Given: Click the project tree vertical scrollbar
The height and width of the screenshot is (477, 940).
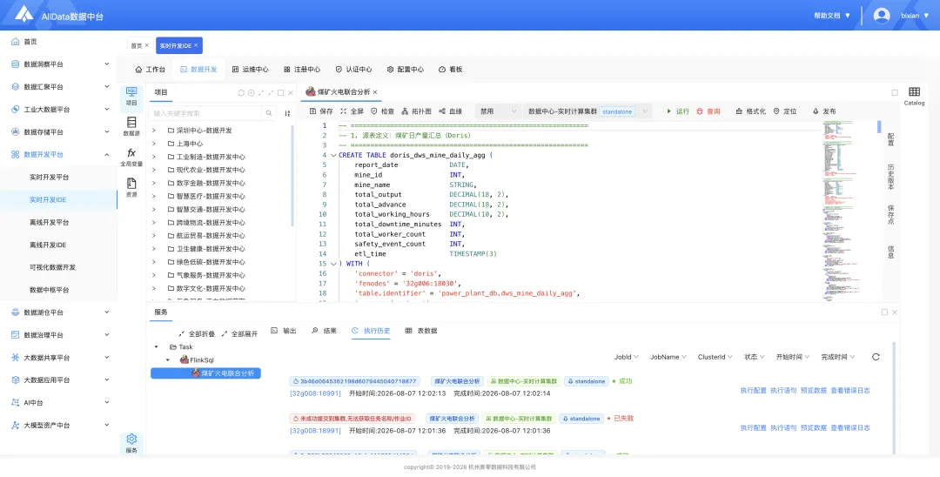Looking at the screenshot, I should click(292, 176).
